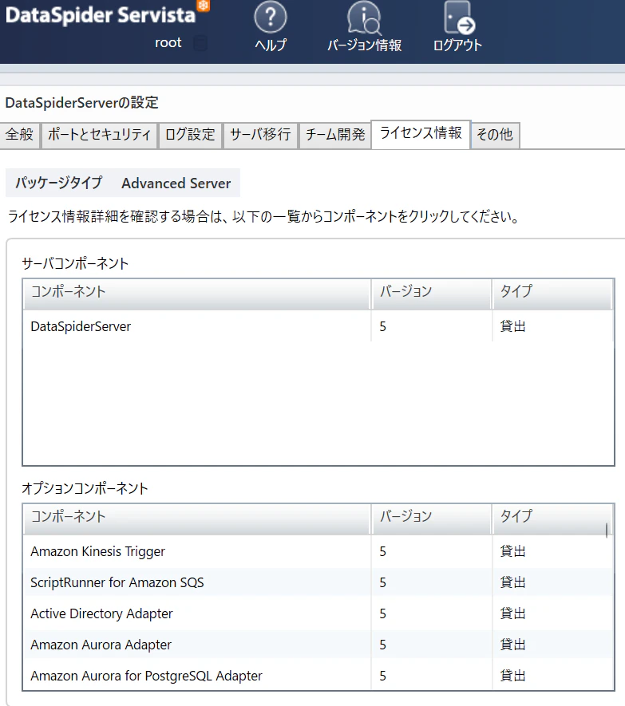Click the DataSpiderServer component row

pos(318,326)
